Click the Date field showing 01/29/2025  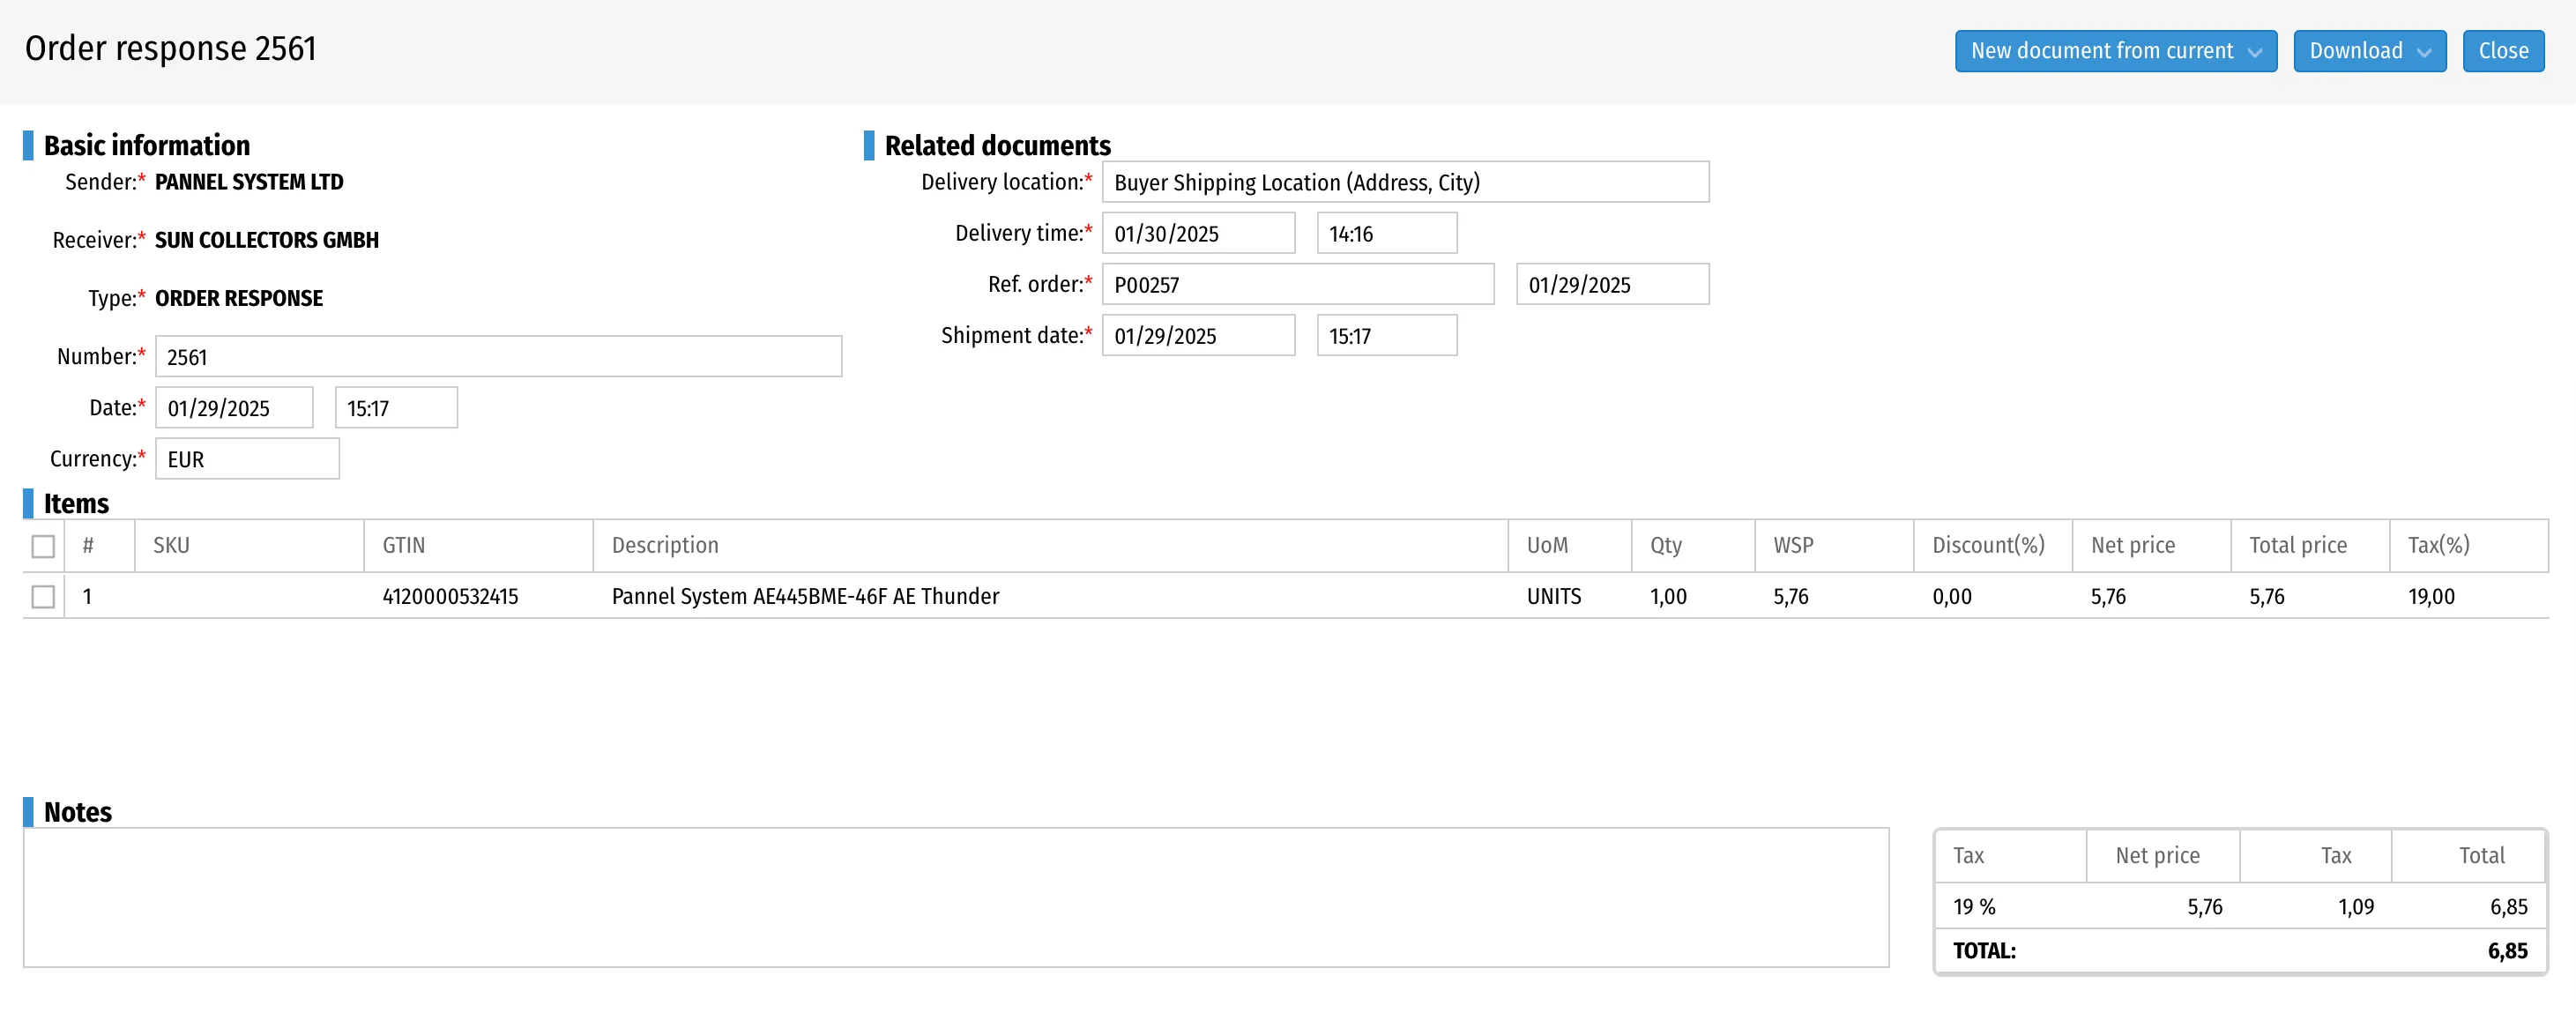234,408
